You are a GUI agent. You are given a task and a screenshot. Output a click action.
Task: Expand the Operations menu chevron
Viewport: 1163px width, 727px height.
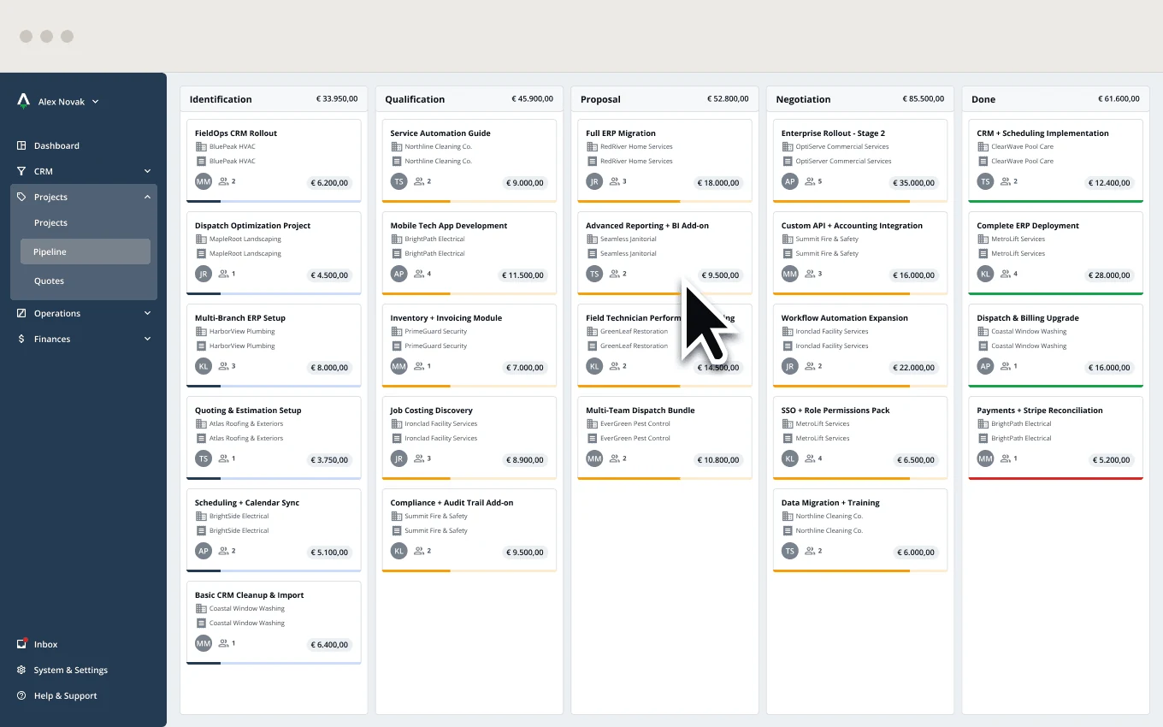point(147,313)
